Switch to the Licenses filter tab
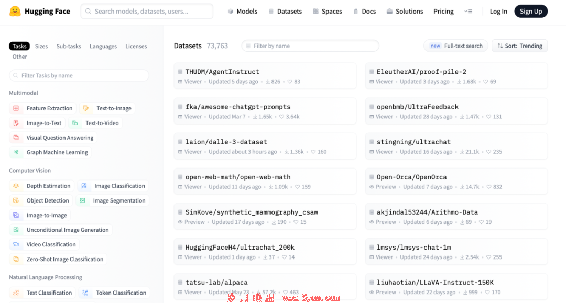 136,46
